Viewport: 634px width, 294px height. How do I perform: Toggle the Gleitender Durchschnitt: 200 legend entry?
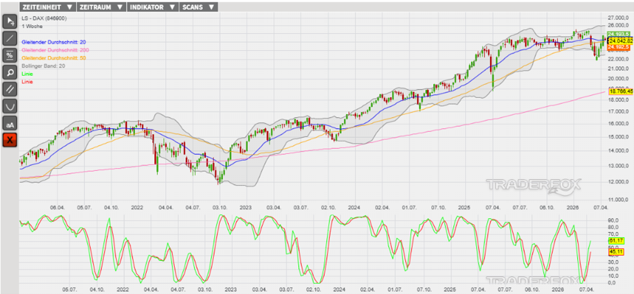55,50
